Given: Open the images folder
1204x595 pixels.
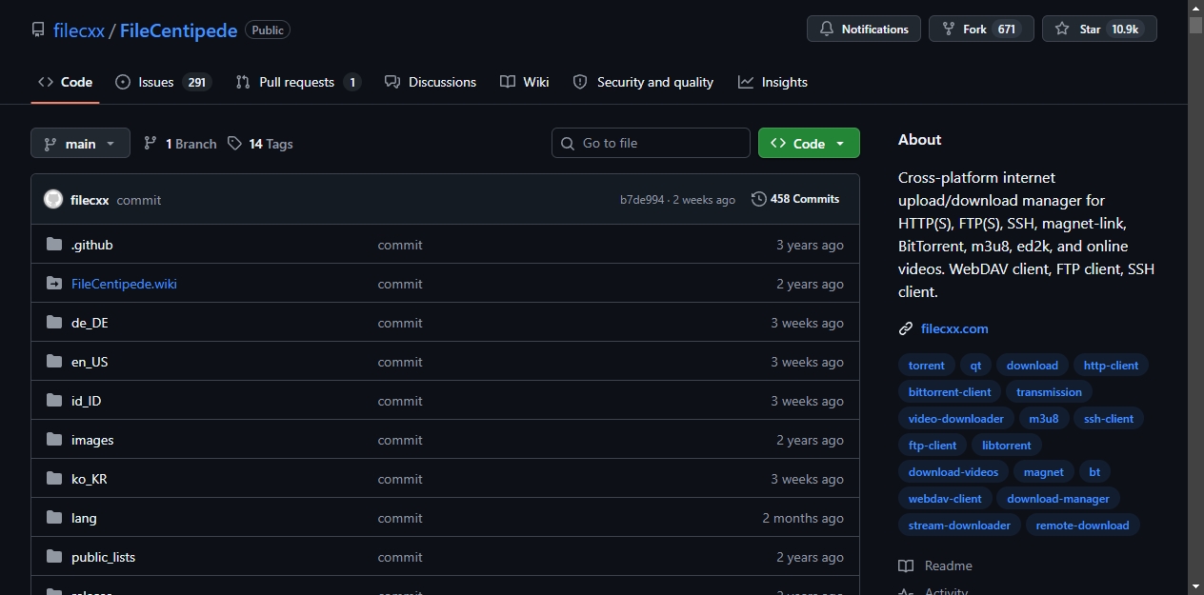Looking at the screenshot, I should [92, 440].
